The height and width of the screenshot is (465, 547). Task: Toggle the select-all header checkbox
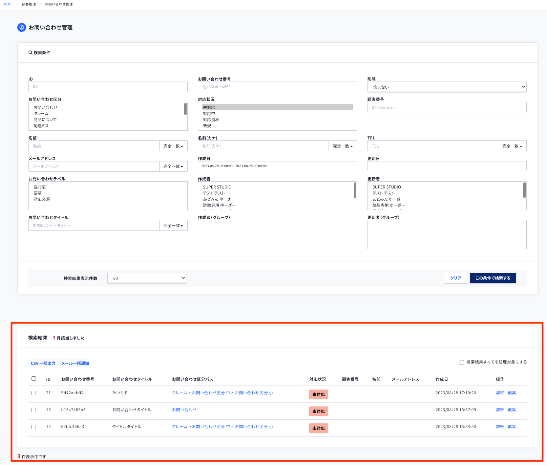click(x=34, y=379)
